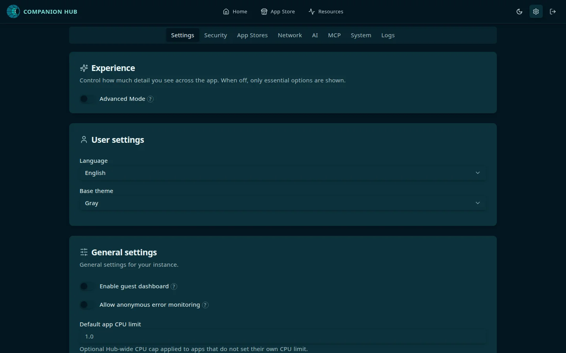Click the User settings heading
The width and height of the screenshot is (566, 353).
[118, 140]
